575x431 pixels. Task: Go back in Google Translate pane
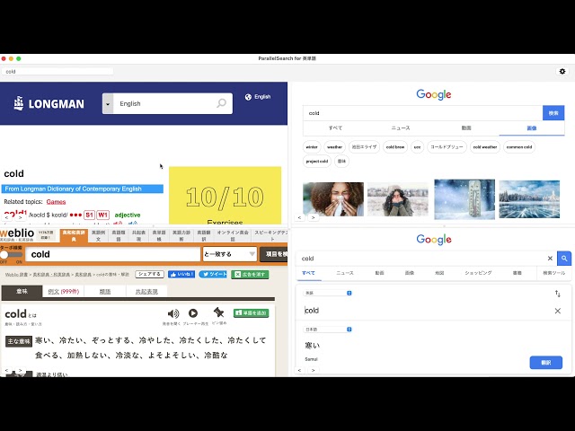point(299,370)
